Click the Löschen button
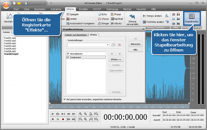 point(116,65)
